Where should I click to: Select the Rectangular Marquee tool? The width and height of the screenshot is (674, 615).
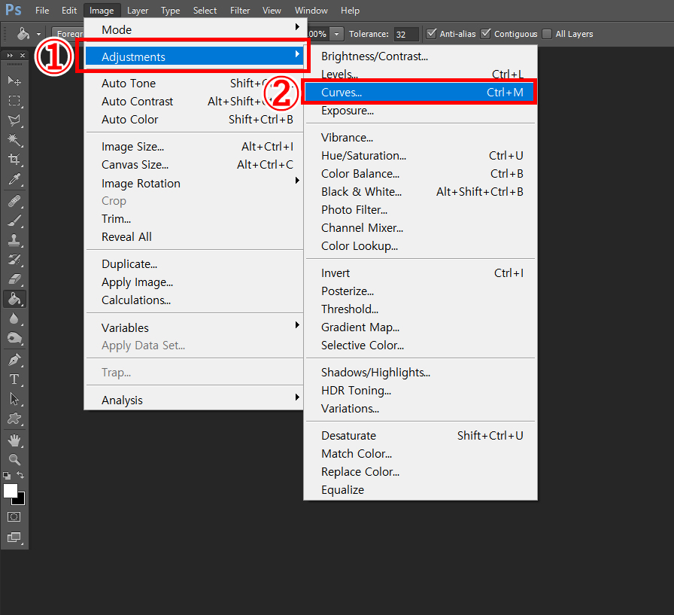click(x=14, y=101)
